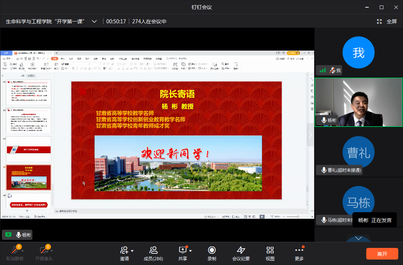The height and width of the screenshot is (265, 403).
Task: Turn on camera with 开摄像头
Action: [x=44, y=250]
